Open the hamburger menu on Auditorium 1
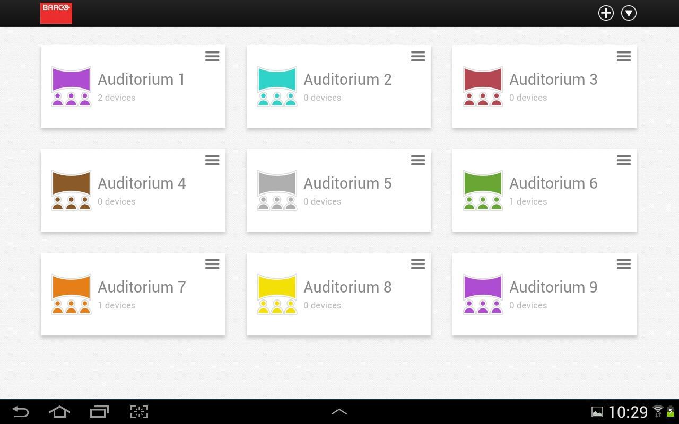 pyautogui.click(x=212, y=56)
